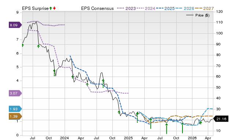The image size is (235, 140).
Task: Click the lilac 3.07 value tag
Action: coord(15,93)
